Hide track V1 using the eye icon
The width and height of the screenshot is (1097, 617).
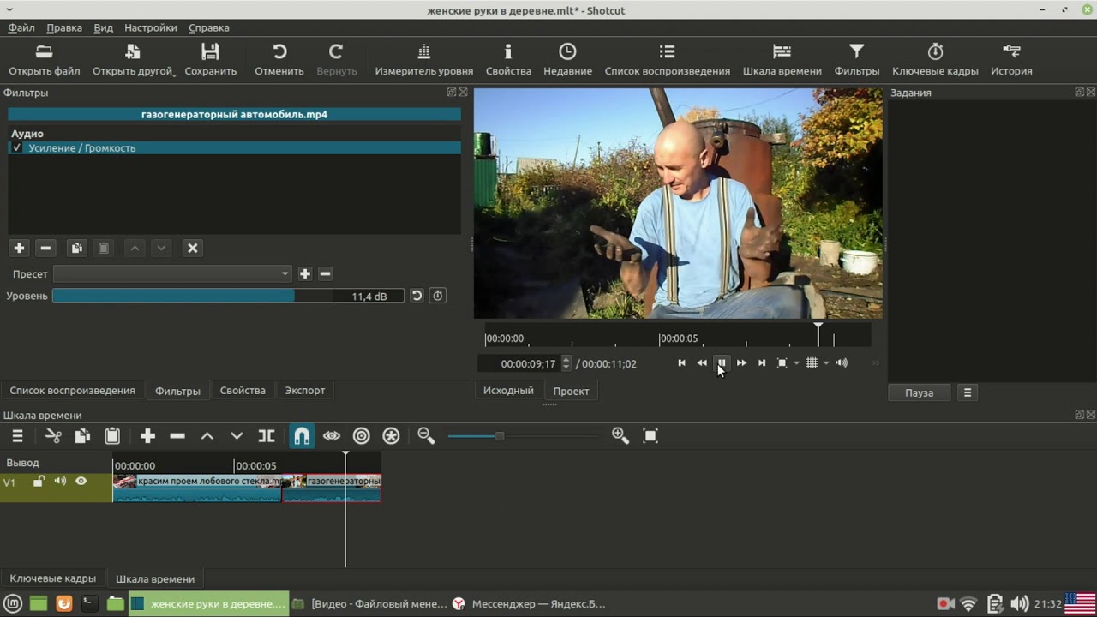[x=81, y=482]
